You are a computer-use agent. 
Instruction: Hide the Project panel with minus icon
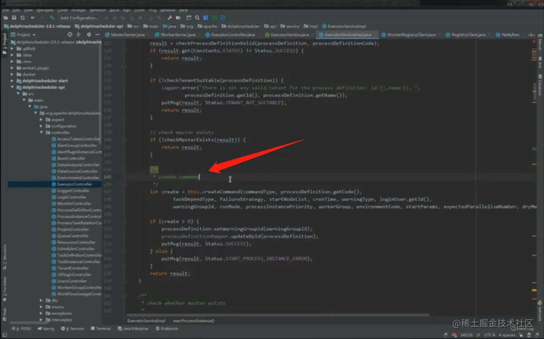pos(97,35)
